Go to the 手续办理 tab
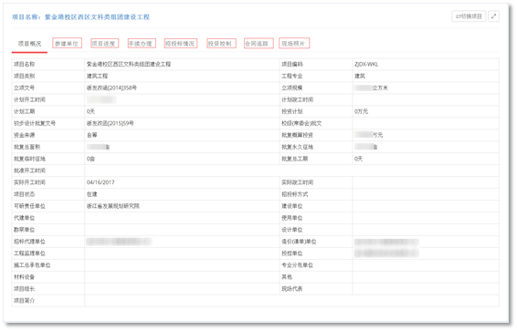The width and height of the screenshot is (517, 331). pyautogui.click(x=142, y=44)
